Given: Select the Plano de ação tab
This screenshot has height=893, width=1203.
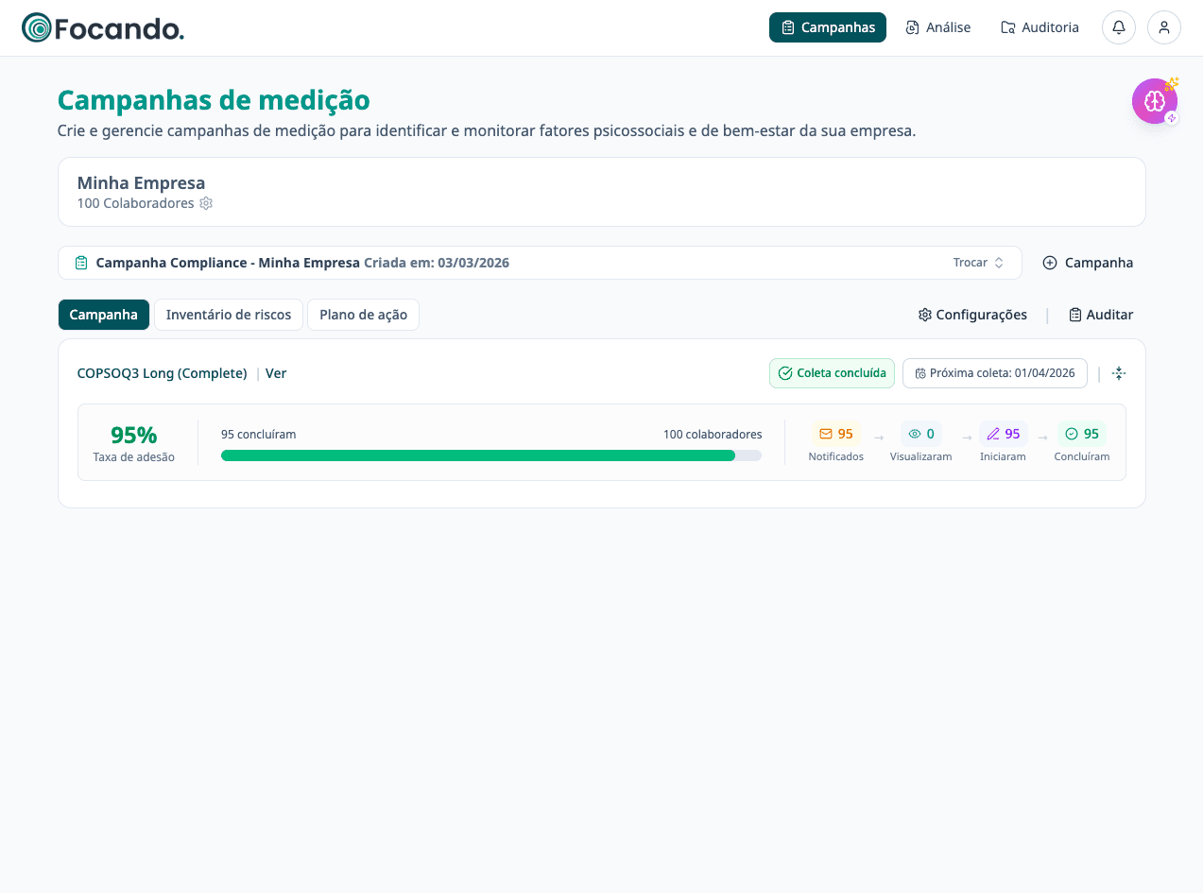Looking at the screenshot, I should coord(363,315).
